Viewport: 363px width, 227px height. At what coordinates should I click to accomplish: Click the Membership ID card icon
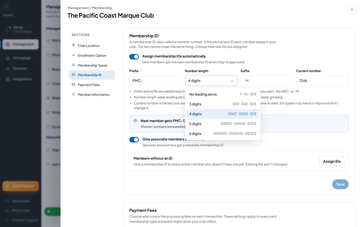(x=73, y=75)
